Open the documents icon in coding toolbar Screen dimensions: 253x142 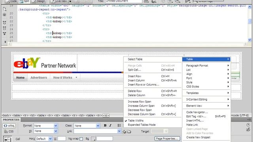pos(4,9)
